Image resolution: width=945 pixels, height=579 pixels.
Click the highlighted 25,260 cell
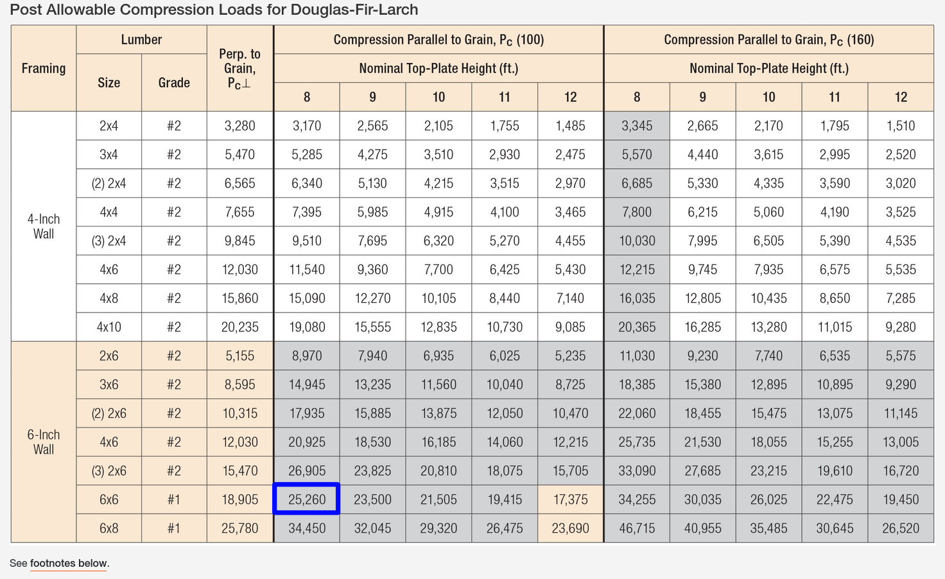pyautogui.click(x=307, y=499)
